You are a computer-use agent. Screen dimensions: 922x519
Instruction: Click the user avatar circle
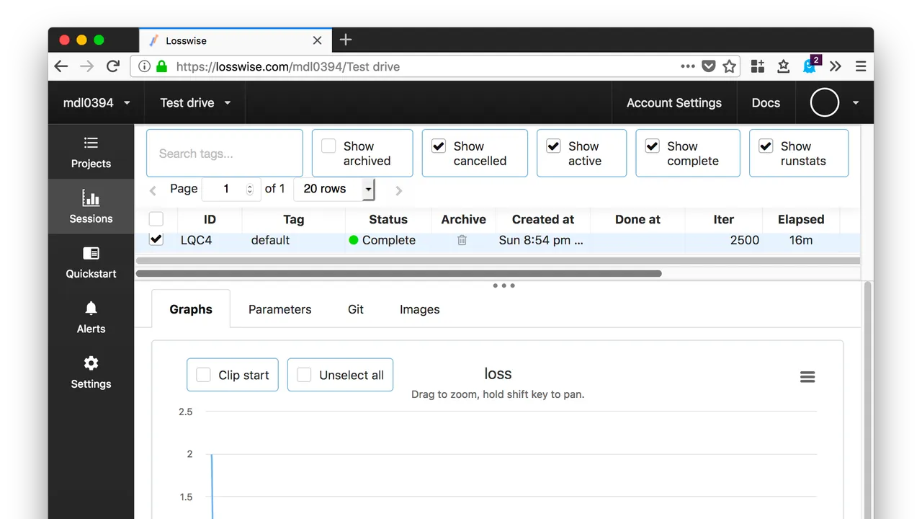click(825, 102)
